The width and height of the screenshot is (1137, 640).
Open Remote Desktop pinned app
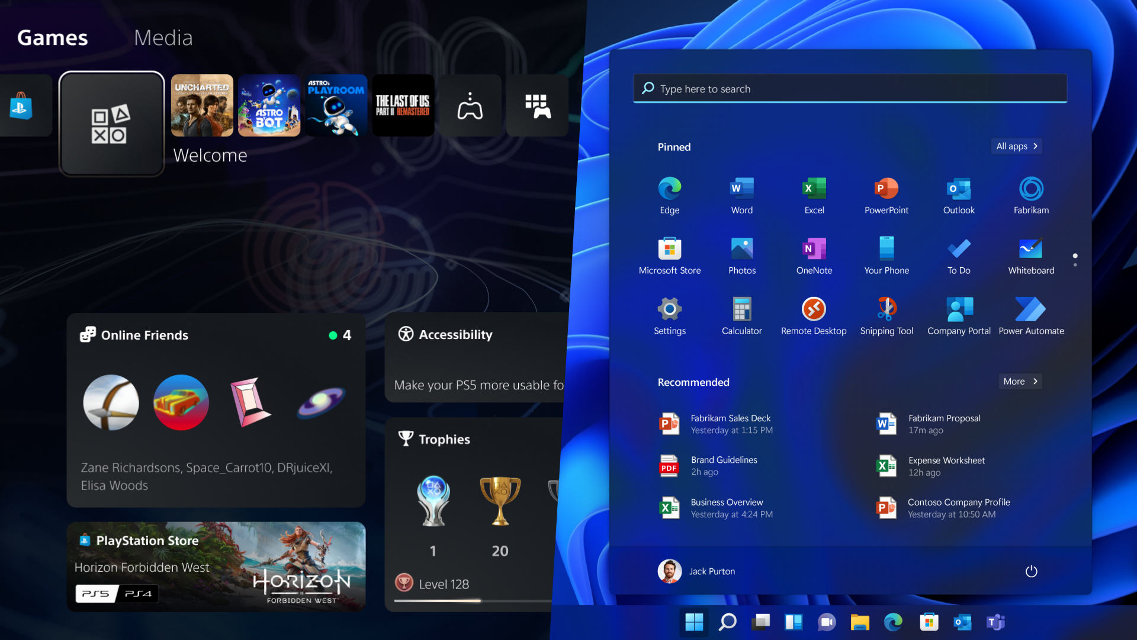click(x=814, y=316)
